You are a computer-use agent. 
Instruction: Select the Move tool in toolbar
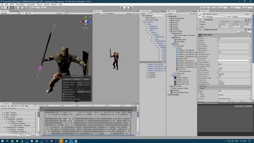click(x=8, y=8)
